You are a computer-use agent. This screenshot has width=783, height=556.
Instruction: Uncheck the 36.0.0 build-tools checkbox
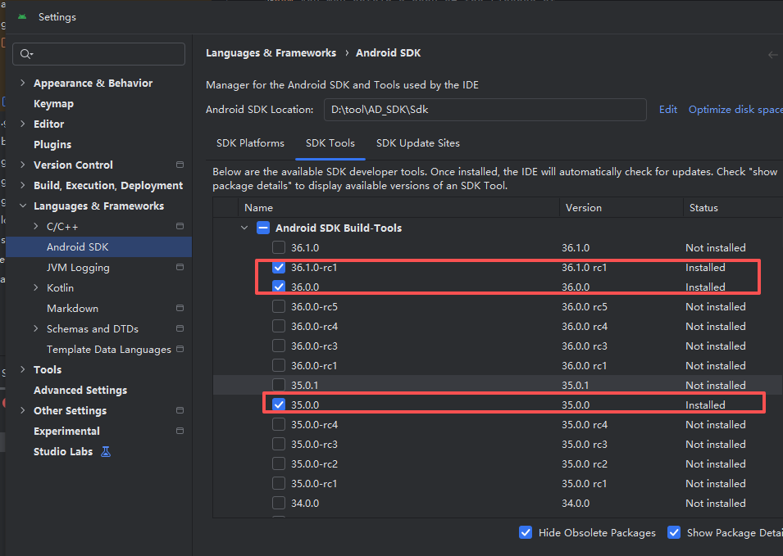[279, 287]
